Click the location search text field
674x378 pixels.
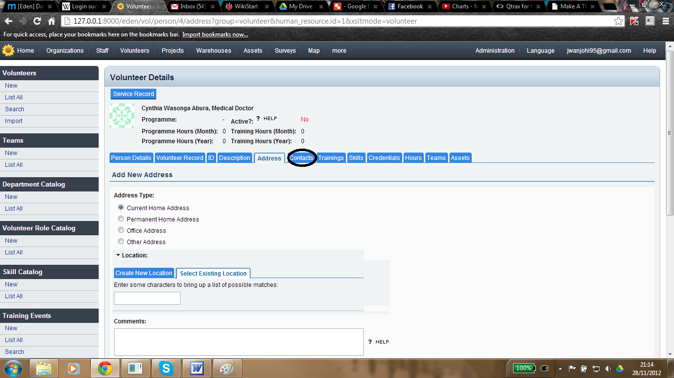[x=147, y=298]
